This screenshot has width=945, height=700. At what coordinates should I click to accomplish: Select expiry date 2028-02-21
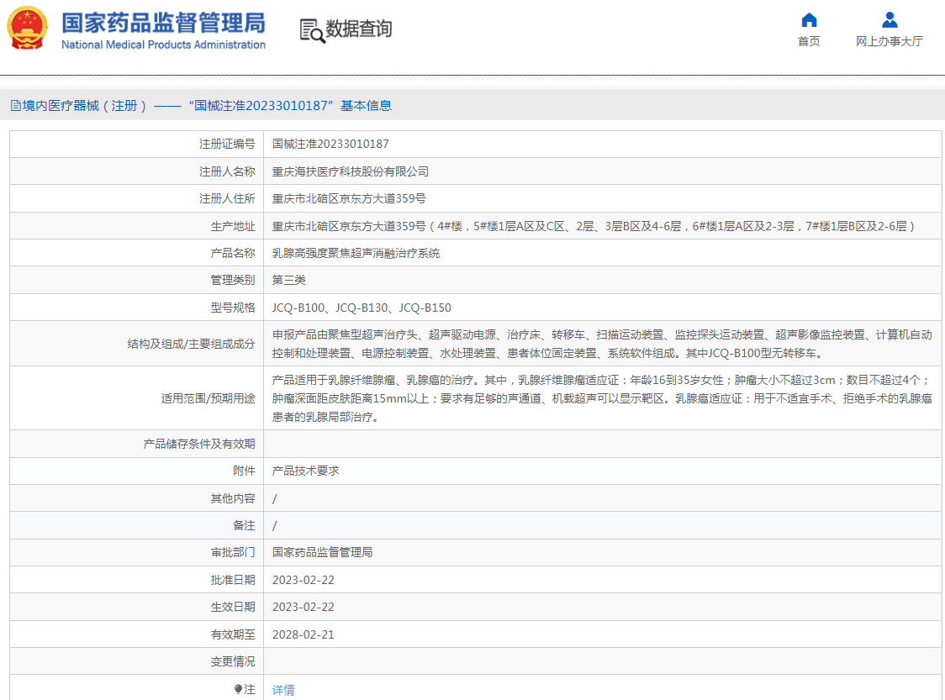(304, 635)
